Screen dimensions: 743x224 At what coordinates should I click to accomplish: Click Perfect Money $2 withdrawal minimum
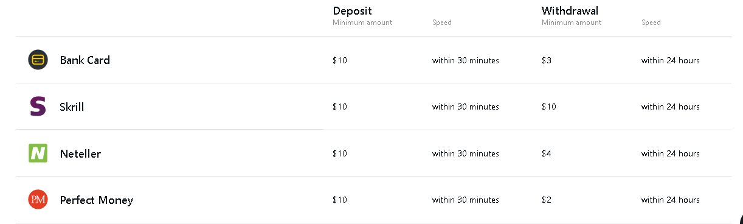click(x=547, y=200)
